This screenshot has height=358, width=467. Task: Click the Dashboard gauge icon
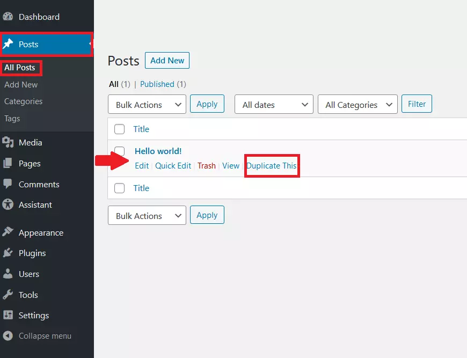(x=8, y=17)
